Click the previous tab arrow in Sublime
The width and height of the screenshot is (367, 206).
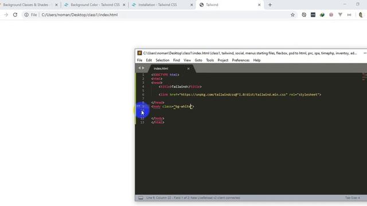pos(139,68)
